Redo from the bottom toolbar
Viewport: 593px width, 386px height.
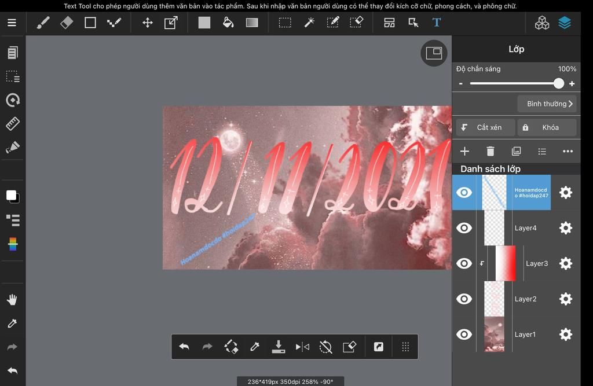208,347
